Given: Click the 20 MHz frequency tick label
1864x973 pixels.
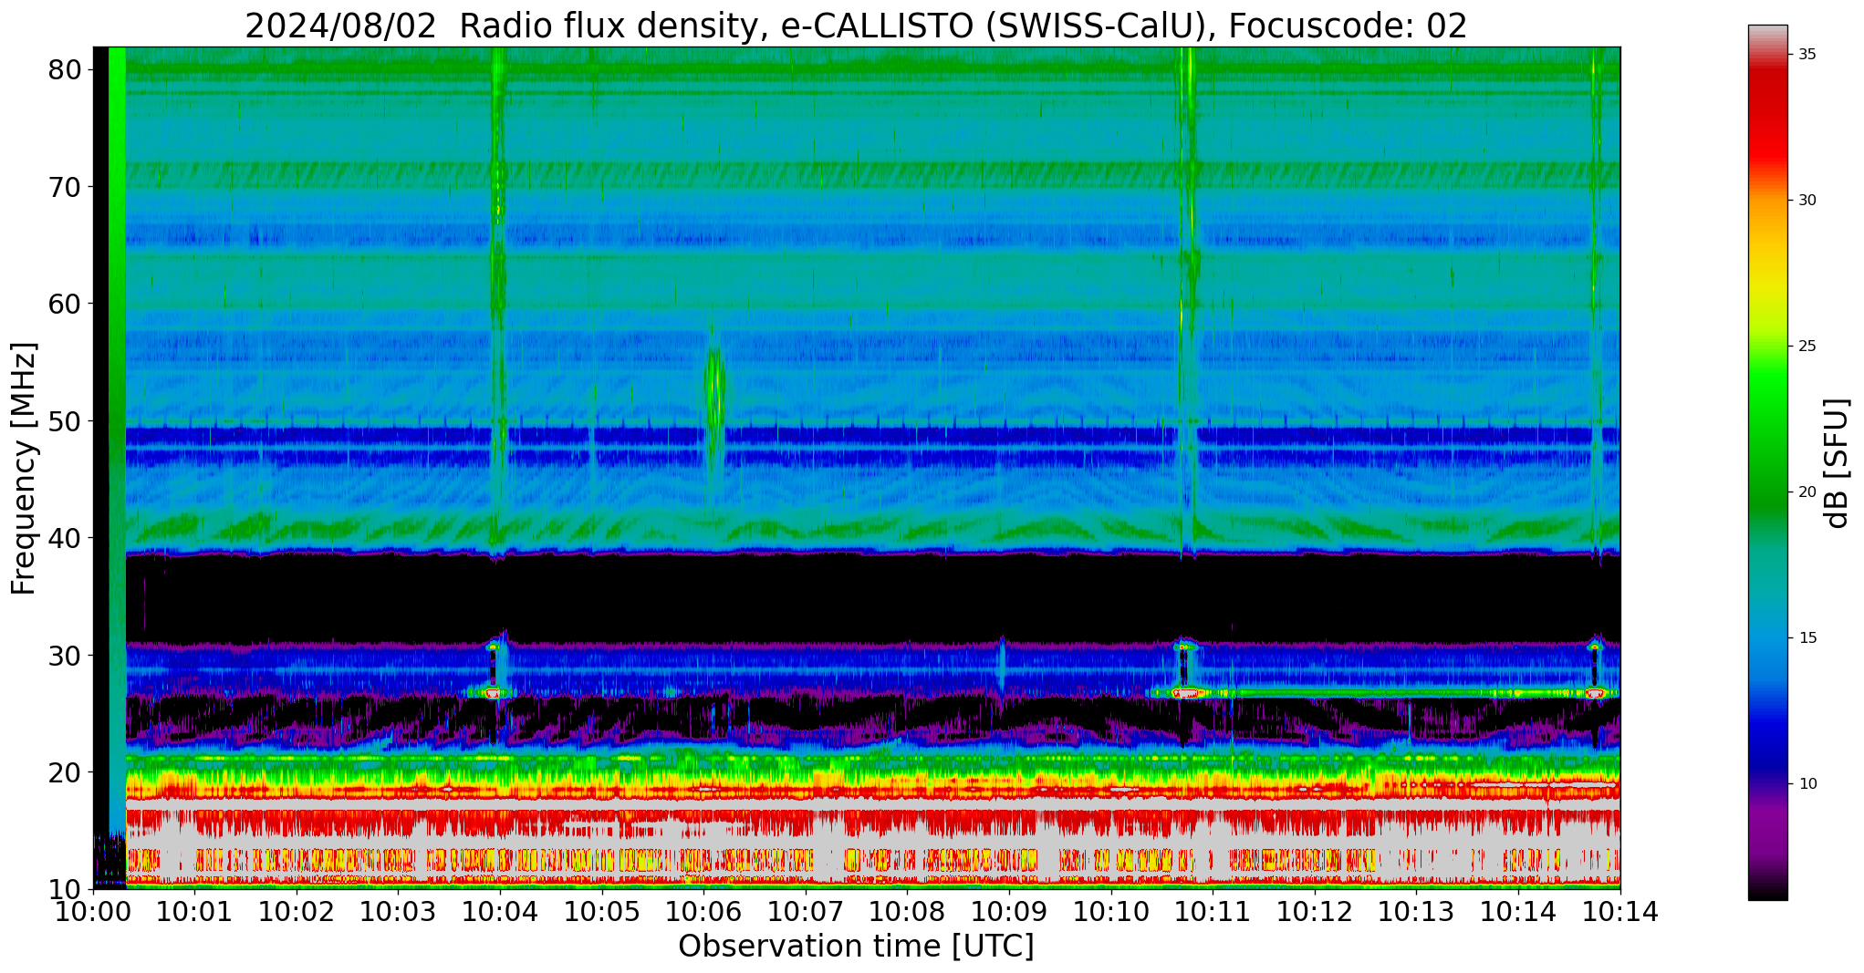Looking at the screenshot, I should pyautogui.click(x=66, y=772).
